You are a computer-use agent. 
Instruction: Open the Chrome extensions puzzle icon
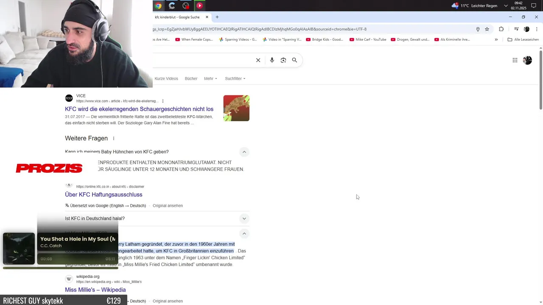(501, 29)
